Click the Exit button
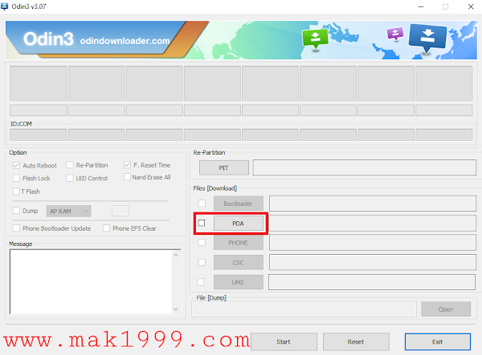482x355 pixels. coord(438,341)
